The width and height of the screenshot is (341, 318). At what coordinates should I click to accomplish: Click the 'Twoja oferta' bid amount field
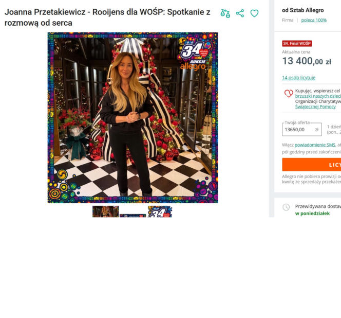coord(302,130)
